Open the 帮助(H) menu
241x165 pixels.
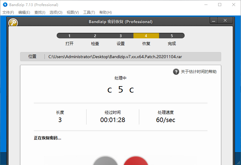coord(106,12)
